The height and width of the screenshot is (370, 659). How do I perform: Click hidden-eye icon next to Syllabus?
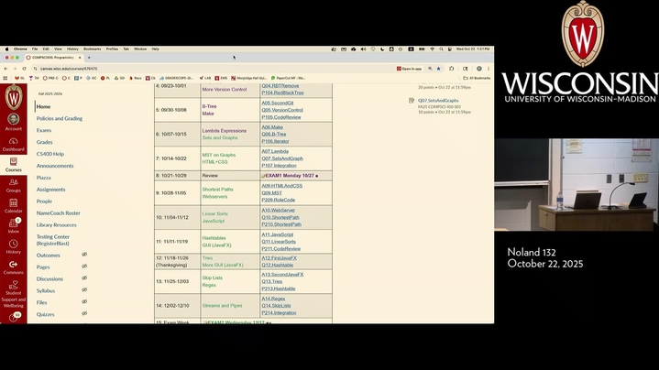point(84,290)
